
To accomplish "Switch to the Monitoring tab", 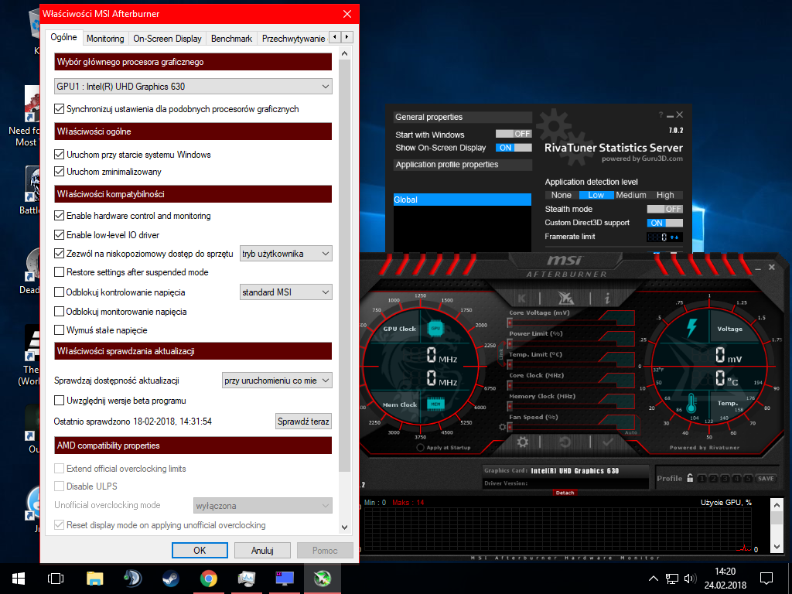I will pos(105,39).
